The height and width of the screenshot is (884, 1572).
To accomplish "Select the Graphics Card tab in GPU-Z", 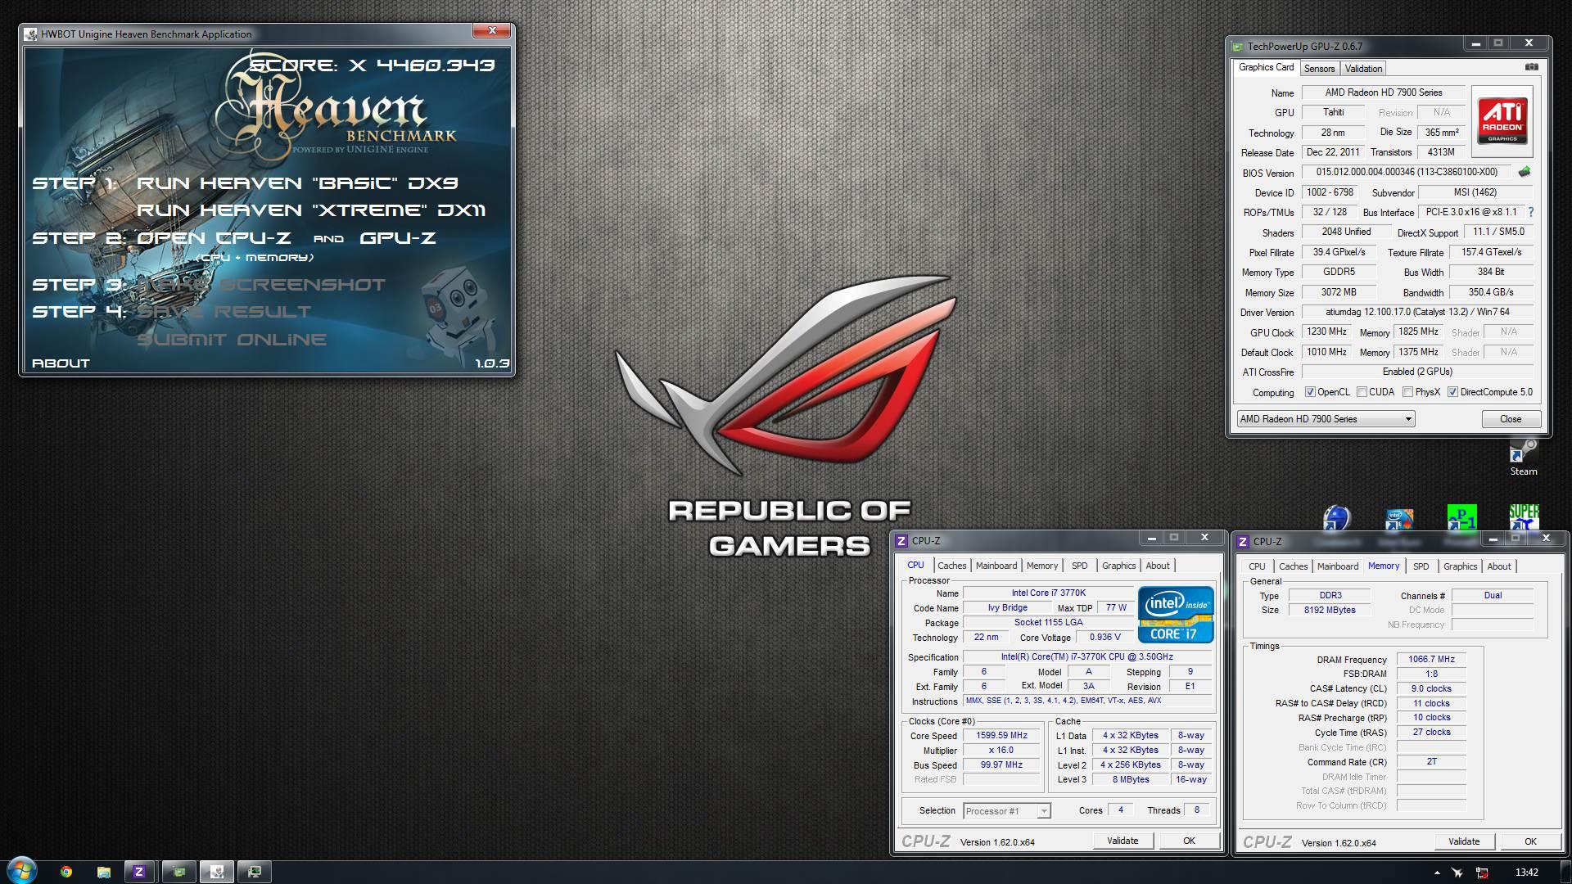I will click(1266, 67).
